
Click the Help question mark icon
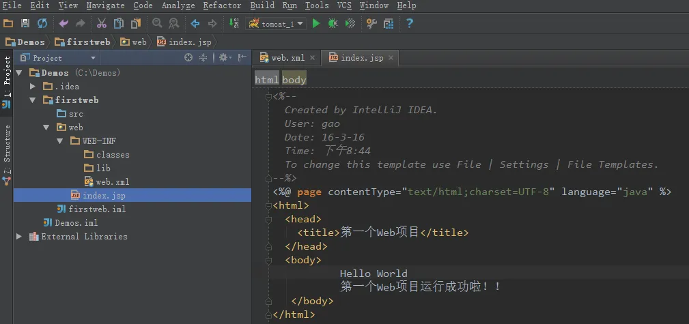(x=410, y=24)
